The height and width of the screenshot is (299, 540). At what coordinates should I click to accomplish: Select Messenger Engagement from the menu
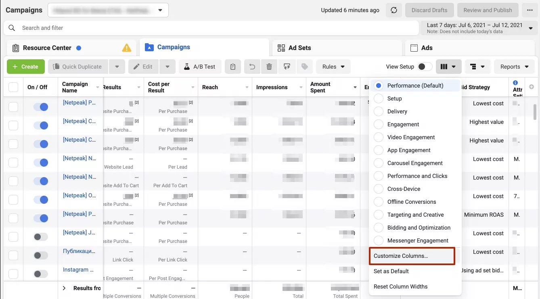click(x=415, y=240)
